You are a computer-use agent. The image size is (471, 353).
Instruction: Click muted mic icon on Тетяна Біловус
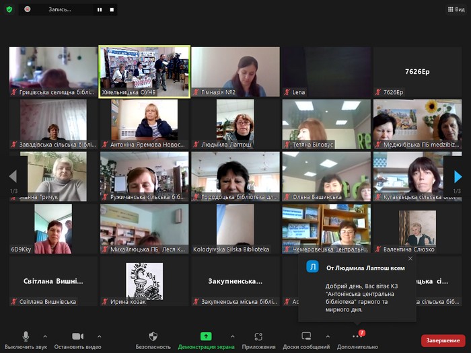[x=287, y=145]
